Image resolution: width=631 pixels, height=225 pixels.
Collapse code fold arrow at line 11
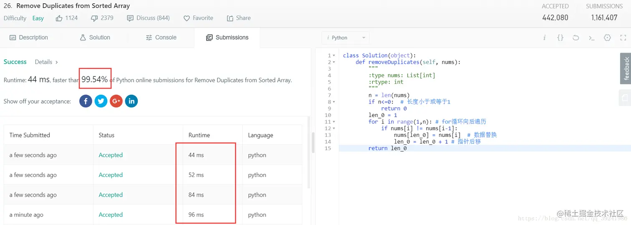point(334,122)
